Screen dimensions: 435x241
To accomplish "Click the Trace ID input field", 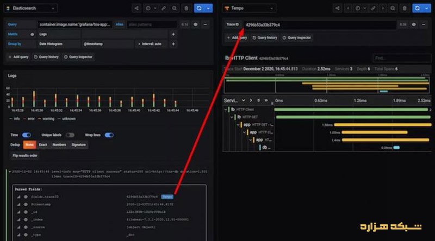I will (320, 25).
